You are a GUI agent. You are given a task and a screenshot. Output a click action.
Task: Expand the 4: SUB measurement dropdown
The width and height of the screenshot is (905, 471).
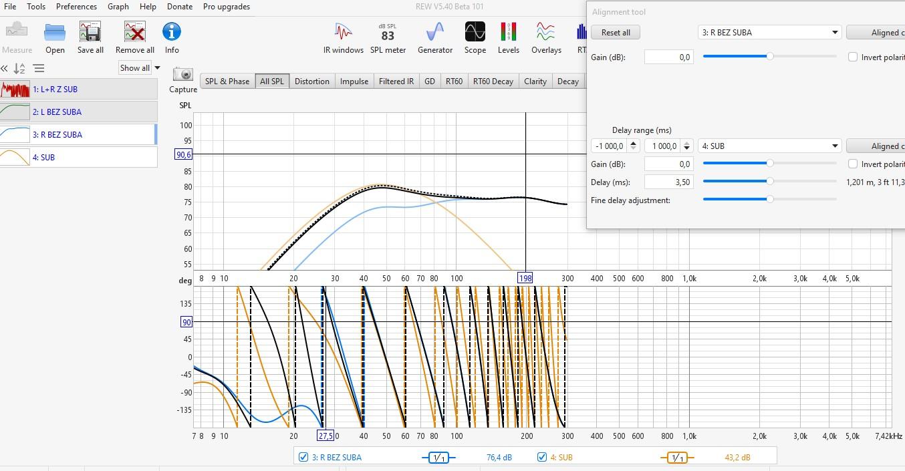coord(835,146)
